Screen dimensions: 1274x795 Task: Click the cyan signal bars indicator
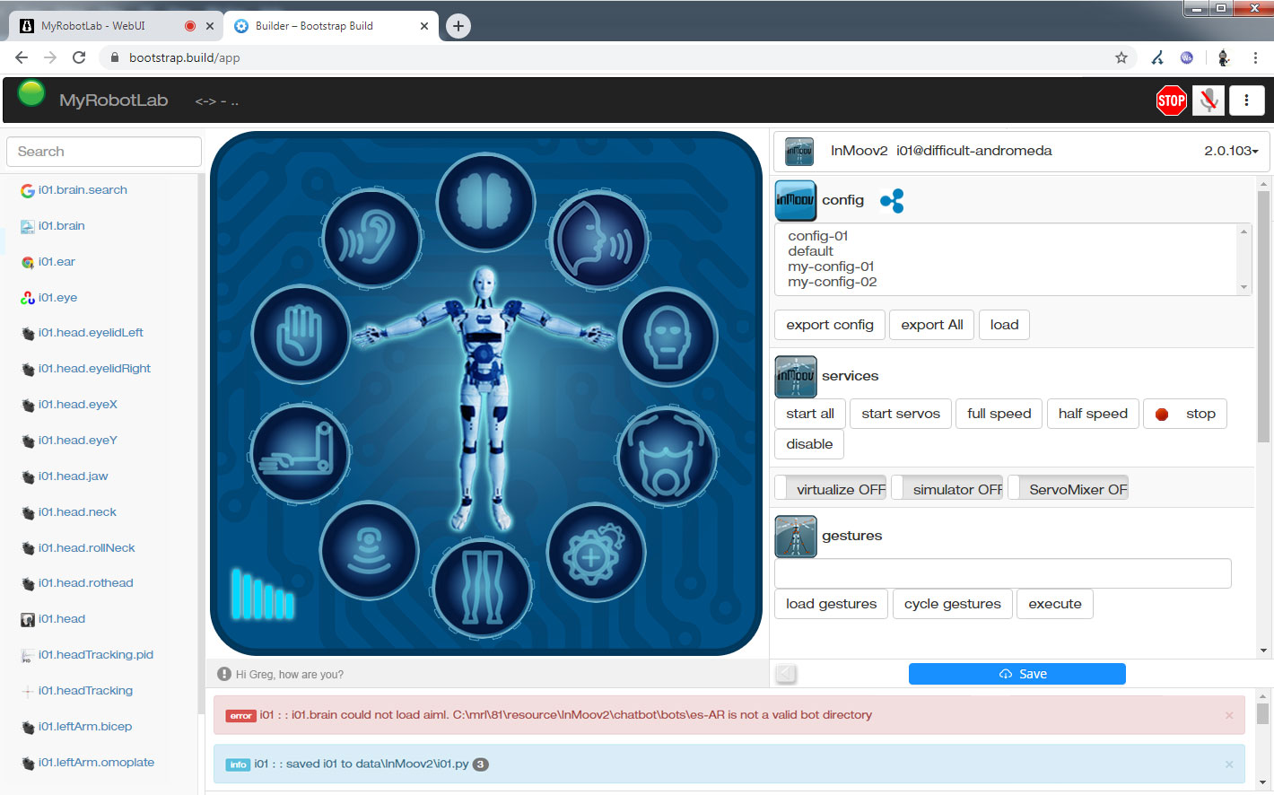click(x=262, y=593)
